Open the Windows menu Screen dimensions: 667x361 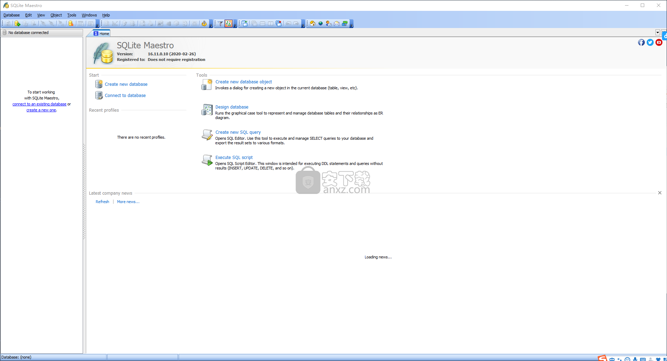coord(89,15)
